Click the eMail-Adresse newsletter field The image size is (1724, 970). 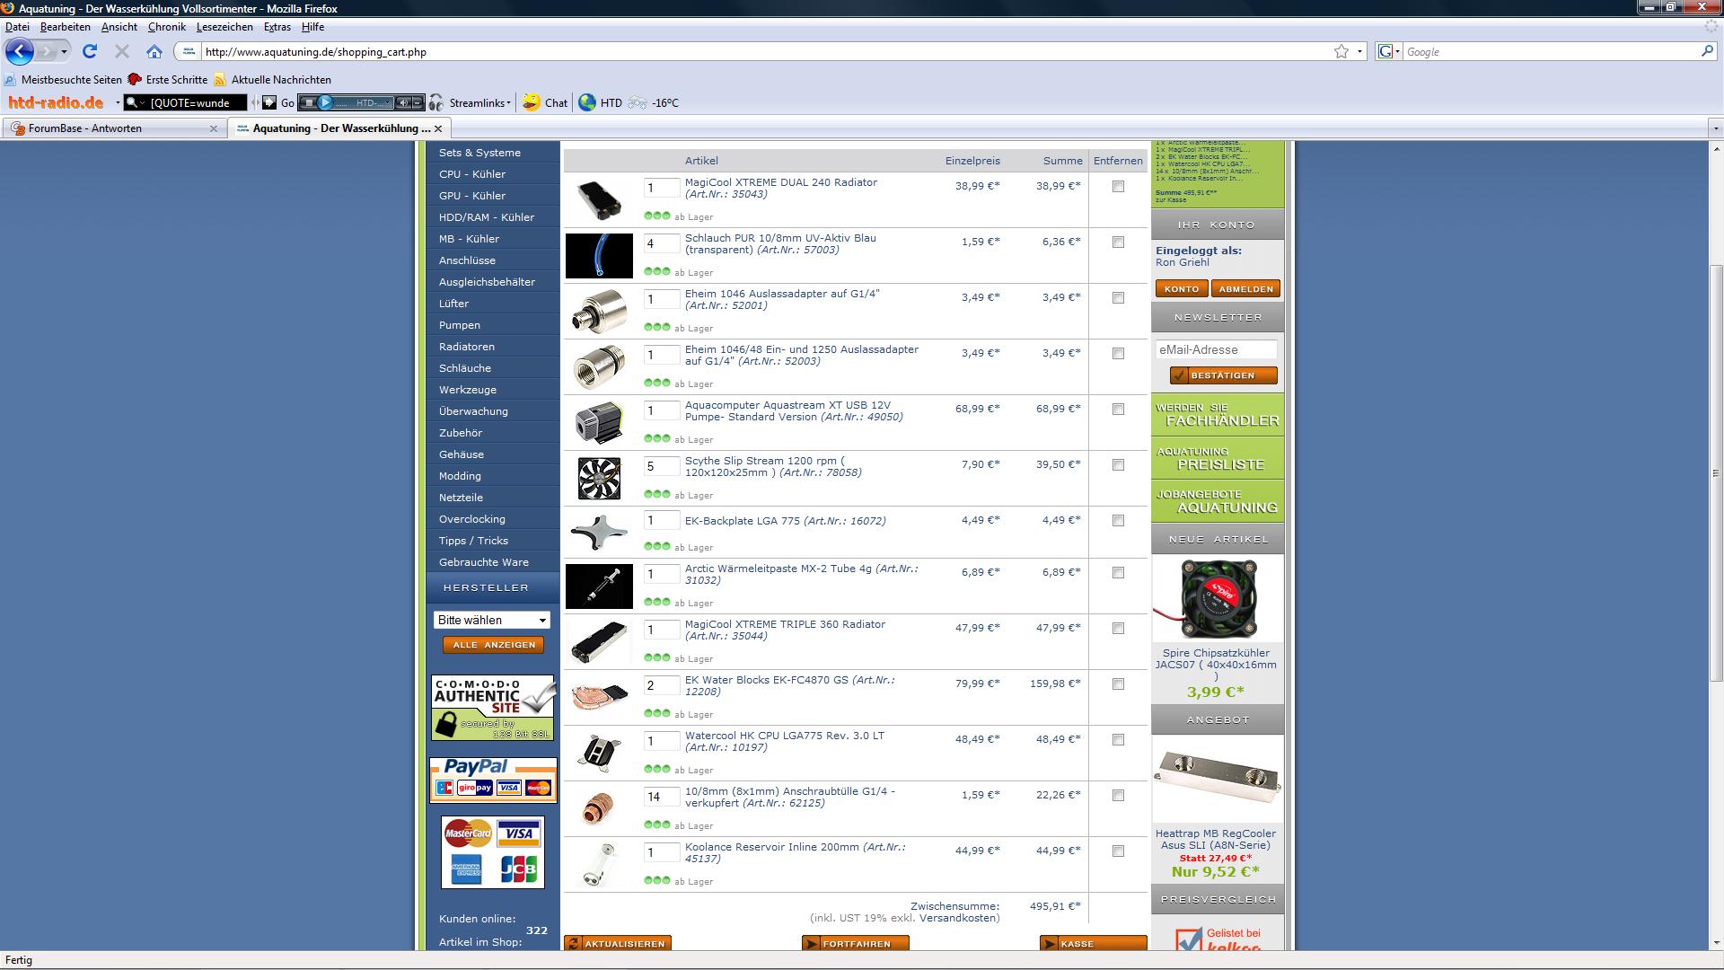click(x=1216, y=349)
